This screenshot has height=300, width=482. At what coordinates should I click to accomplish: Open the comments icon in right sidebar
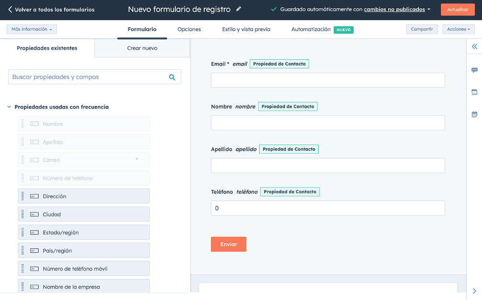(474, 70)
